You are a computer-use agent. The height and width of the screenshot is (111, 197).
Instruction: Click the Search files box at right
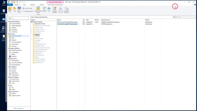(184, 17)
